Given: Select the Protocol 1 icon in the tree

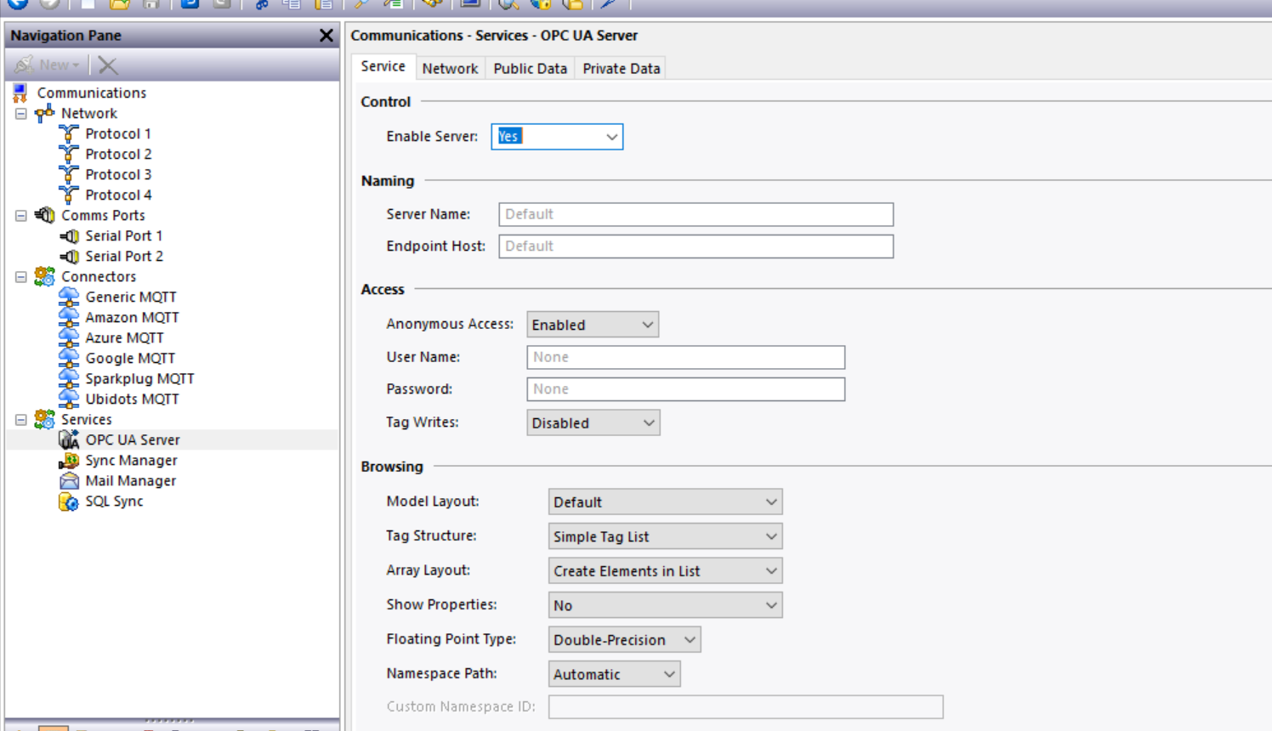Looking at the screenshot, I should (69, 133).
